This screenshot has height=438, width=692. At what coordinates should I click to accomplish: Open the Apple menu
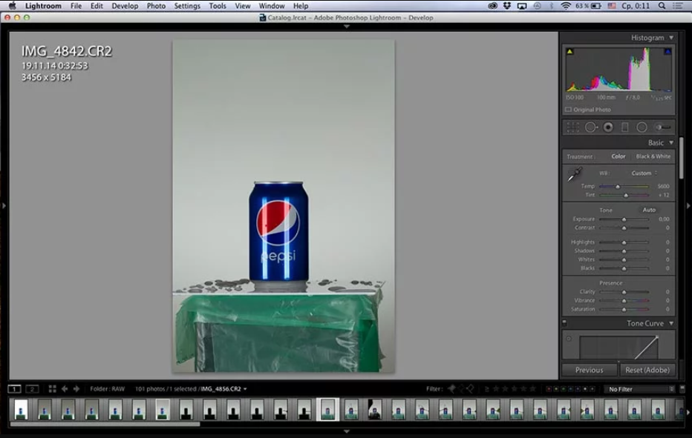[x=12, y=6]
